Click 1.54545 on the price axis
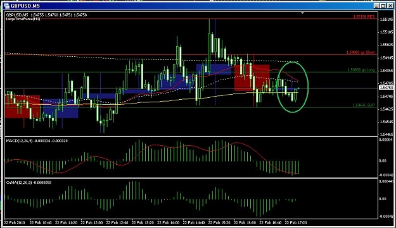 pos(386,122)
